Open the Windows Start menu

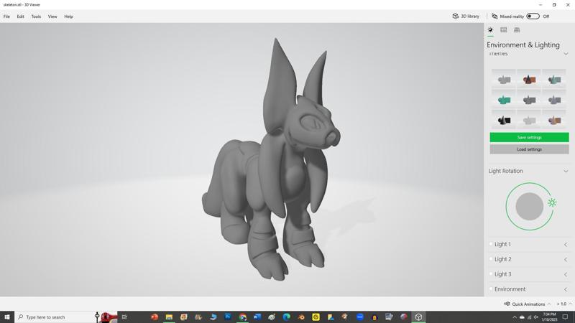(x=7, y=317)
